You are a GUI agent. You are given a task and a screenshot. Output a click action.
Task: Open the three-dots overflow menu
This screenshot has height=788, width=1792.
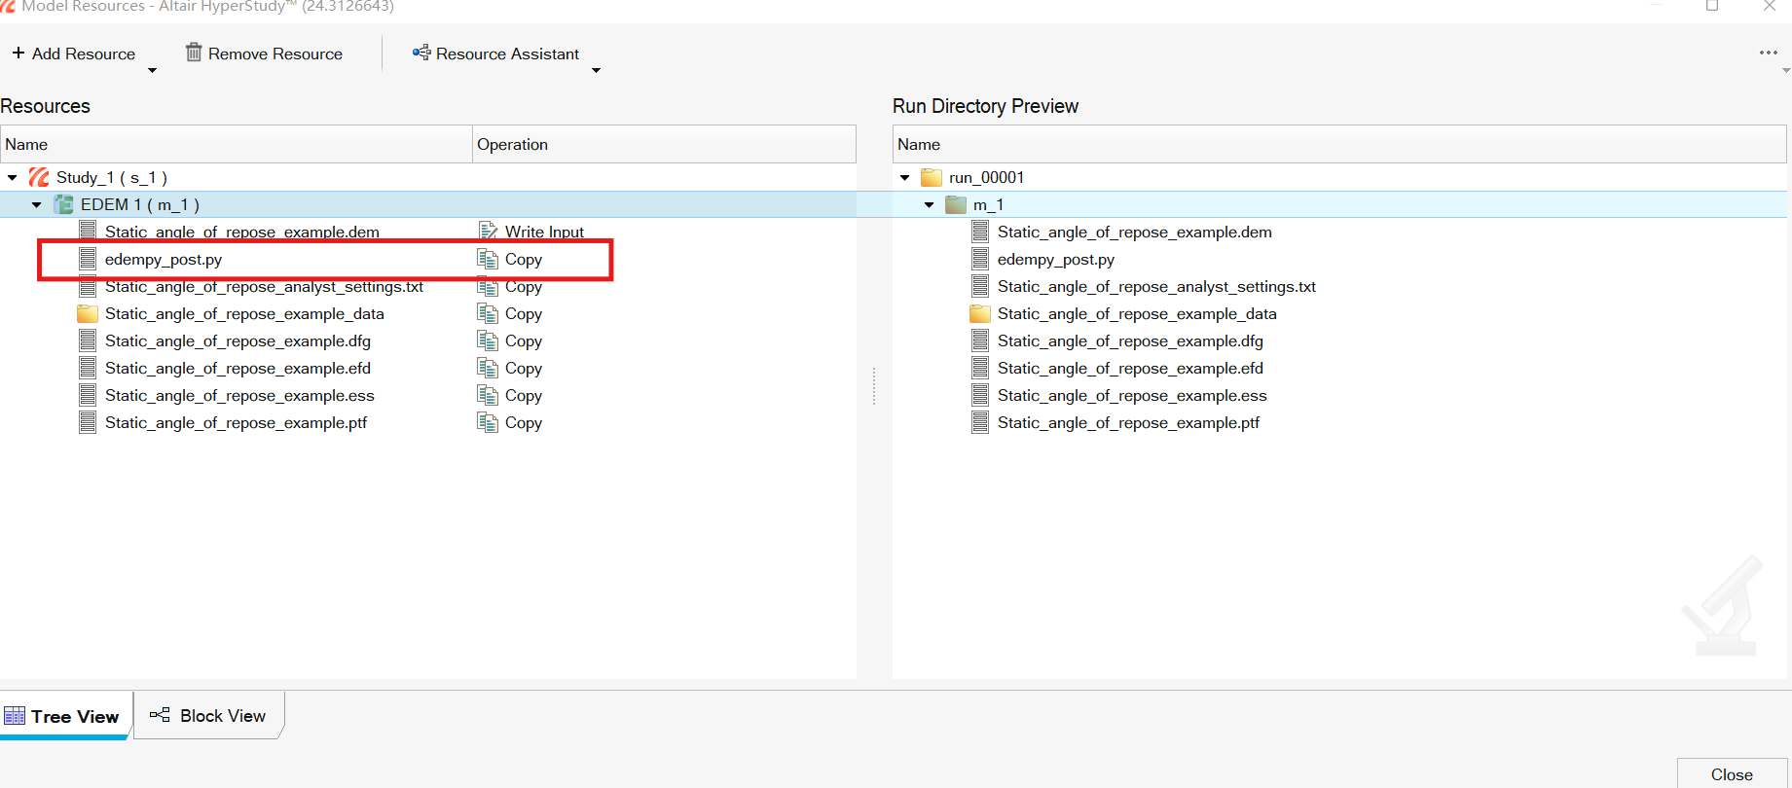[1768, 53]
